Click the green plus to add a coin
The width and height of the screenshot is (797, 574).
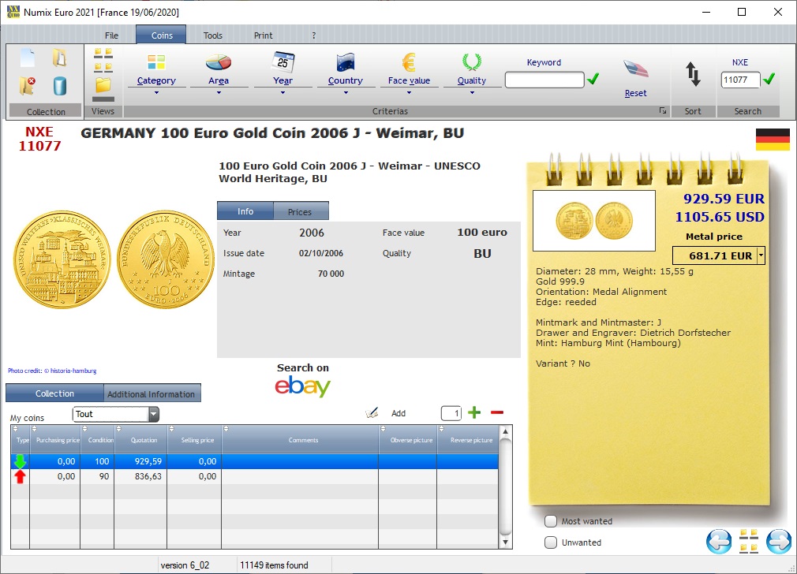click(x=473, y=412)
